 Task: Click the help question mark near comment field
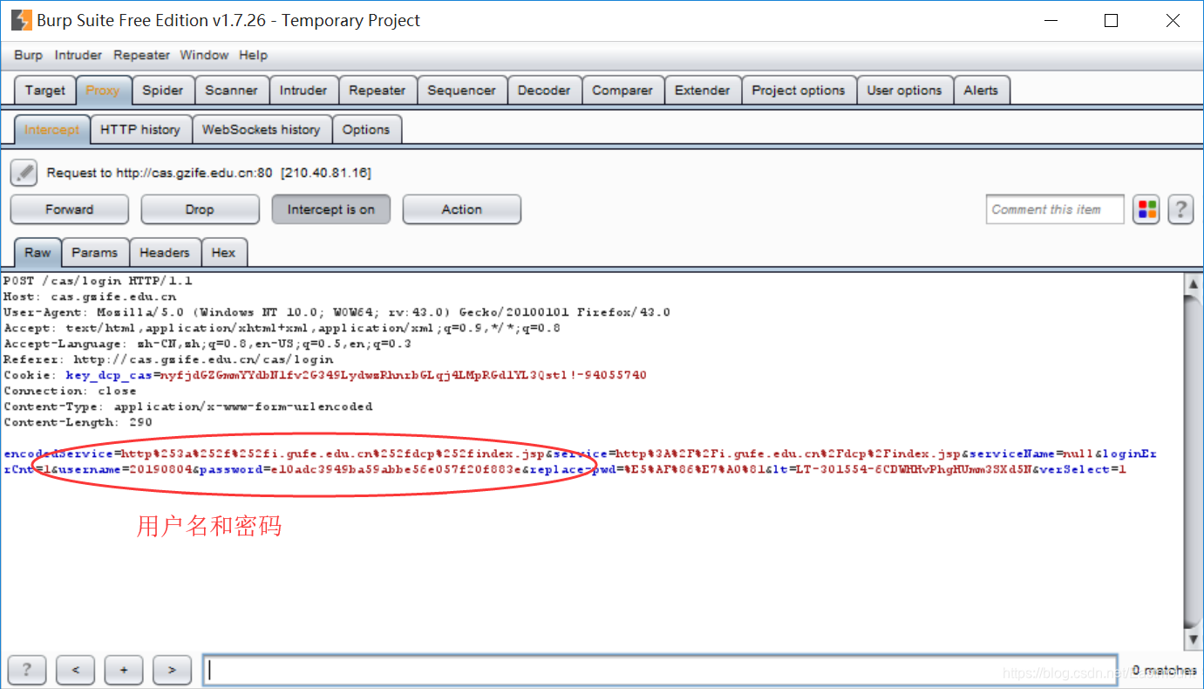coord(1180,209)
